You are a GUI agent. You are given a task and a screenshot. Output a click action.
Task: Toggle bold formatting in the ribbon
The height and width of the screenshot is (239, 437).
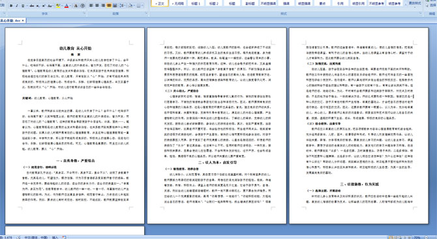click(11, 6)
